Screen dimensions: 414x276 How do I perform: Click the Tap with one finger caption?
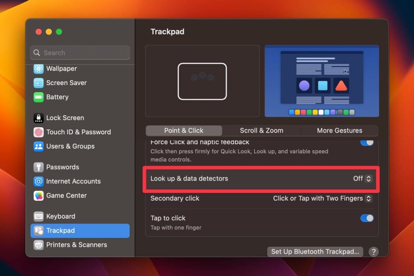point(176,228)
